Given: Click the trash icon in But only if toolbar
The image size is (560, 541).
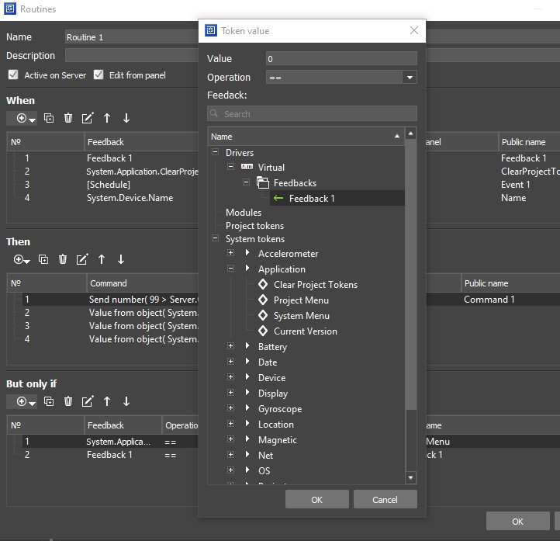Looking at the screenshot, I should tap(68, 401).
